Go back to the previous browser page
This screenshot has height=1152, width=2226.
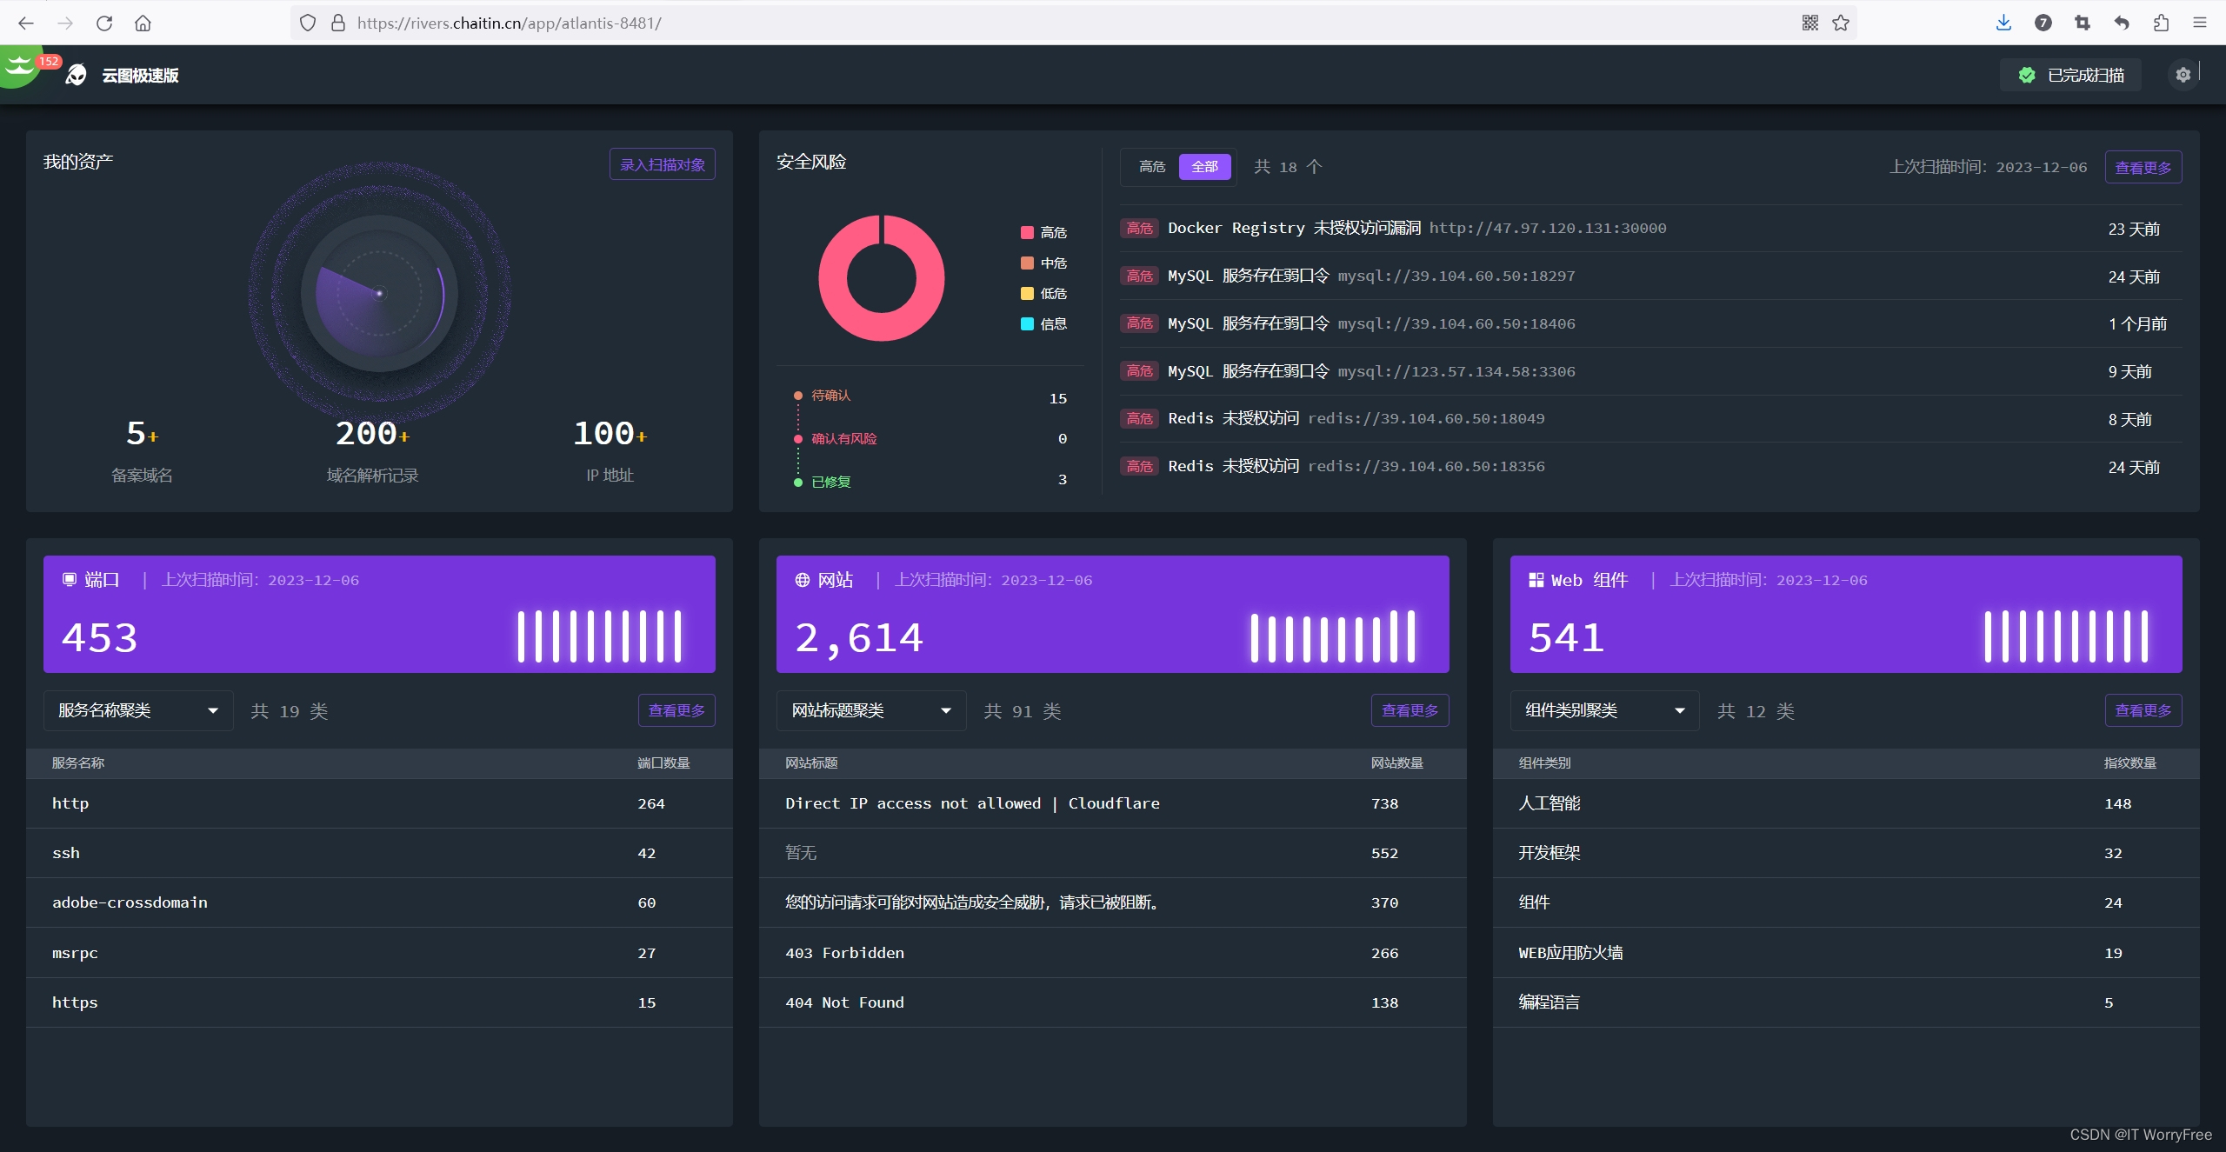[26, 23]
